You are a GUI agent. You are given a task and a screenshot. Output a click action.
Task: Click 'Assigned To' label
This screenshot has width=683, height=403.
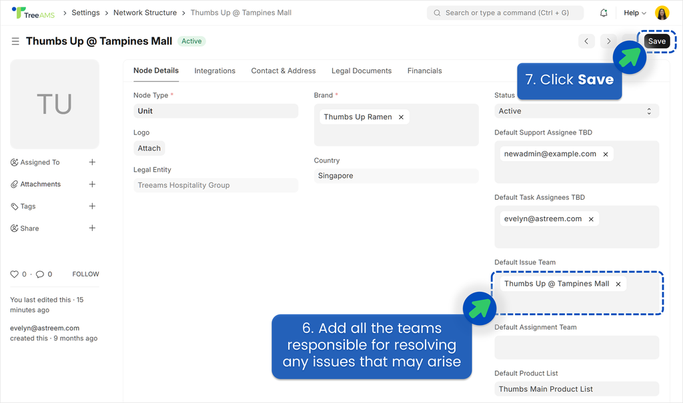[x=39, y=163]
